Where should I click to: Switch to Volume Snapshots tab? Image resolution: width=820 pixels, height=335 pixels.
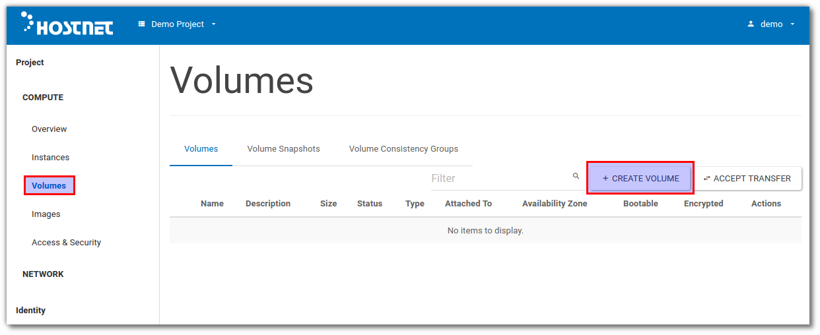click(x=283, y=149)
